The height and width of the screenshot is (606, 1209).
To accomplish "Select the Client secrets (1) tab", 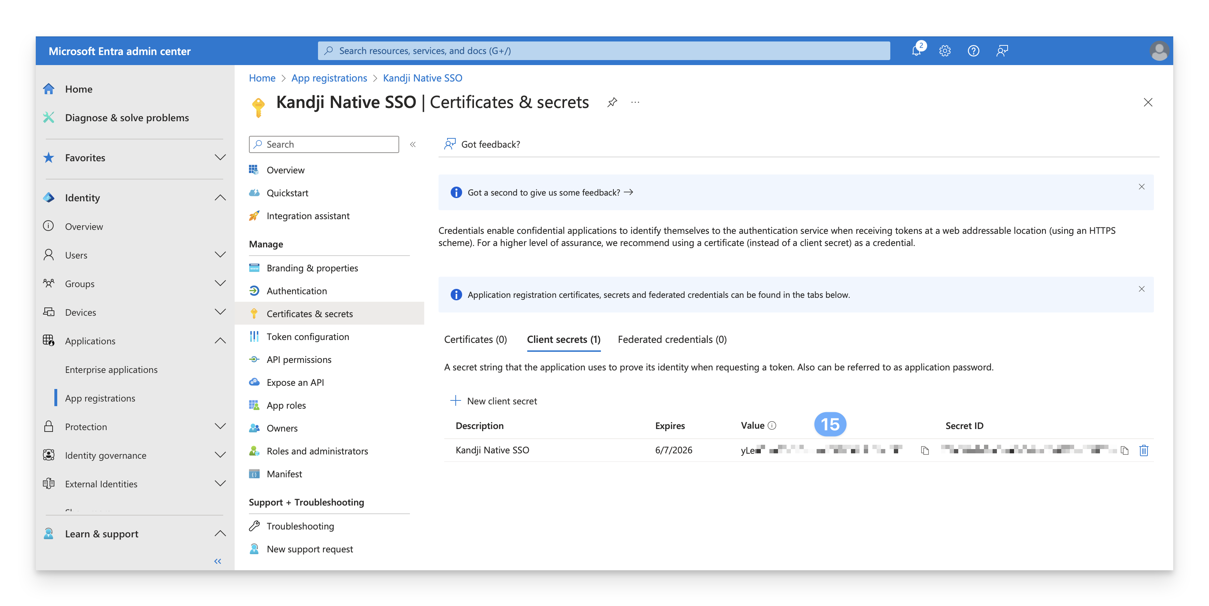I will [563, 339].
